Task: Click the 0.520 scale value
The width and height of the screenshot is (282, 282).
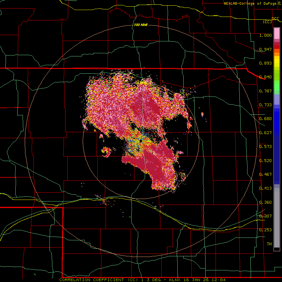Action: click(x=265, y=161)
